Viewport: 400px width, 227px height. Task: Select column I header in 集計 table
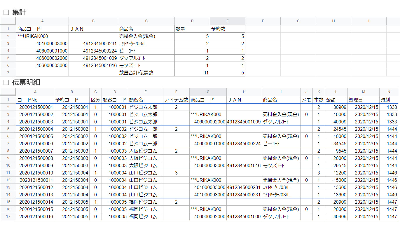pos(368,21)
